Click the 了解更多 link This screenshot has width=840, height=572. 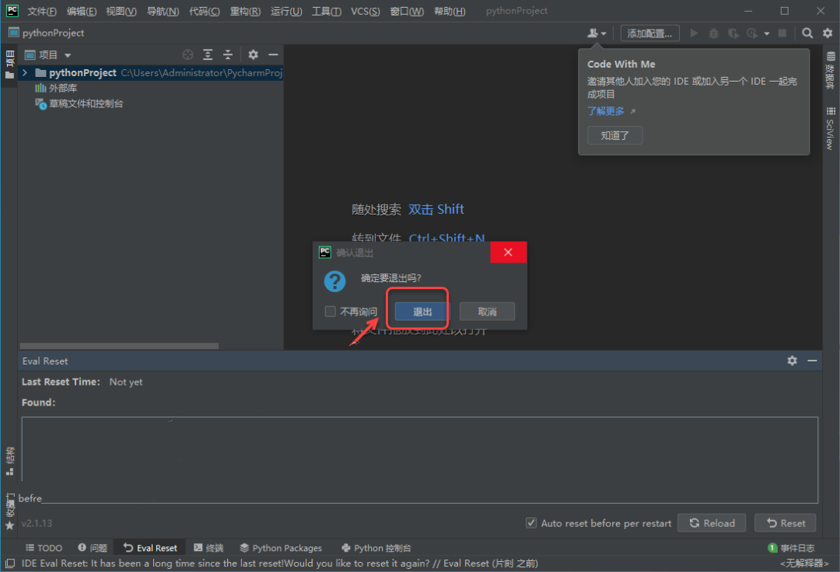pos(606,111)
